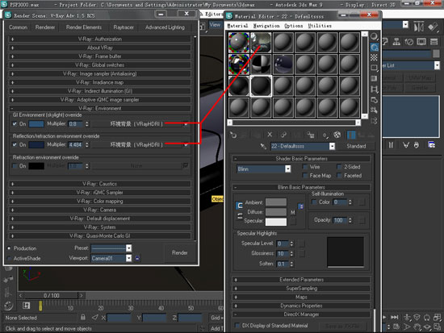
Task: Open Viewport Camera01 dropdown
Action: (129, 258)
